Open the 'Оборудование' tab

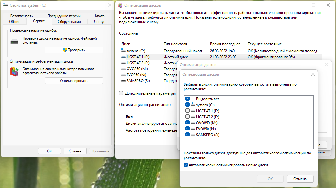point(69,22)
